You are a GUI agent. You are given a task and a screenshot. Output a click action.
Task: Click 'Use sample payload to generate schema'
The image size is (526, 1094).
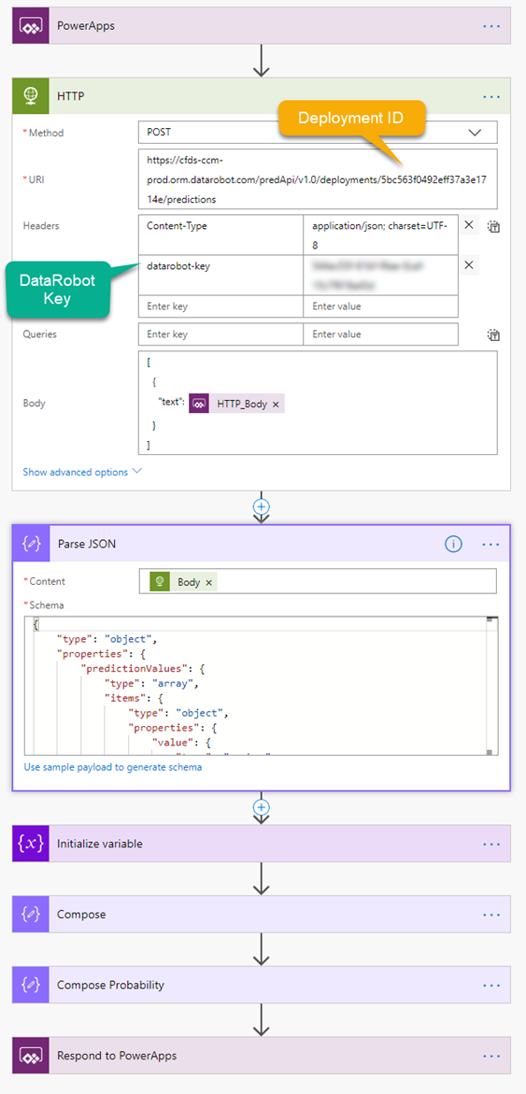pyautogui.click(x=113, y=767)
